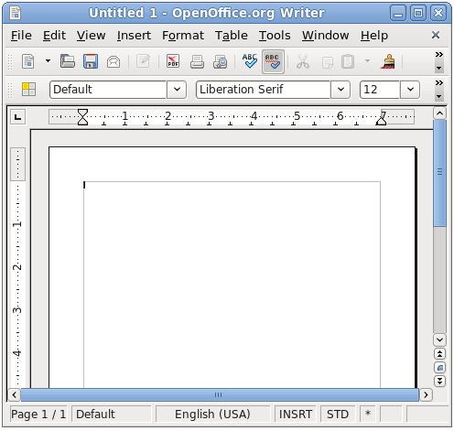Show more Standard toolbar buttons chevron

pyautogui.click(x=439, y=55)
